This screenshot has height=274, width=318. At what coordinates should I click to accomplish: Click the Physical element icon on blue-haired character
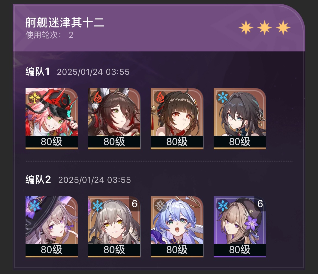[160, 205]
